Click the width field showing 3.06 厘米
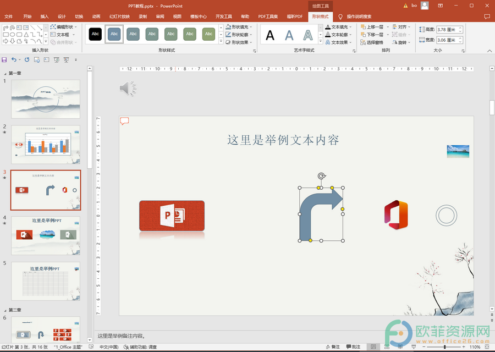Viewport: 495px width, 352px height. click(x=449, y=40)
